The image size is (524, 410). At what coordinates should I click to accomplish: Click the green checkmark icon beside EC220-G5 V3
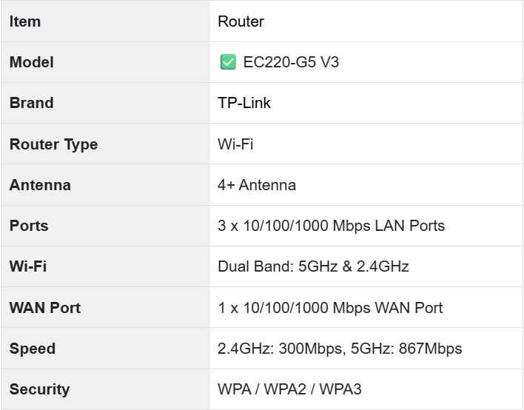tap(228, 62)
